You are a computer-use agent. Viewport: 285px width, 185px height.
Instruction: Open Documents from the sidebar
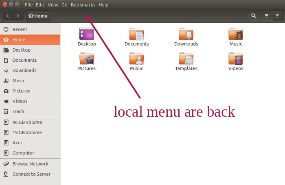coord(30,60)
